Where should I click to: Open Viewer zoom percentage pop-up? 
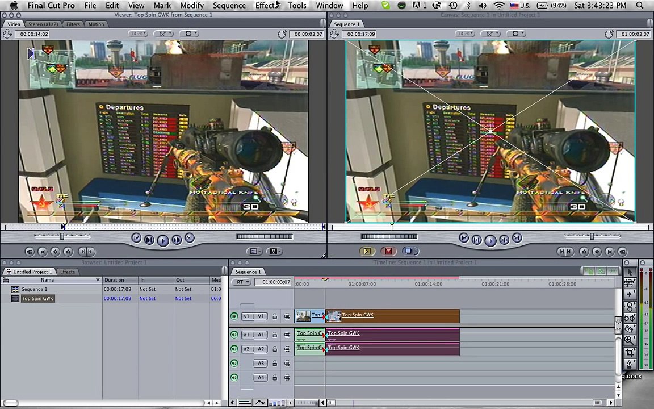click(x=137, y=34)
